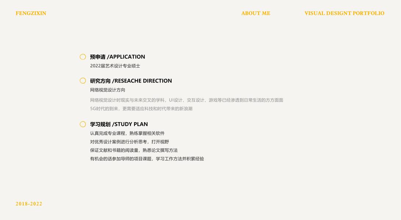Open the ABOUT ME header item
The height and width of the screenshot is (220, 401).
pos(256,13)
